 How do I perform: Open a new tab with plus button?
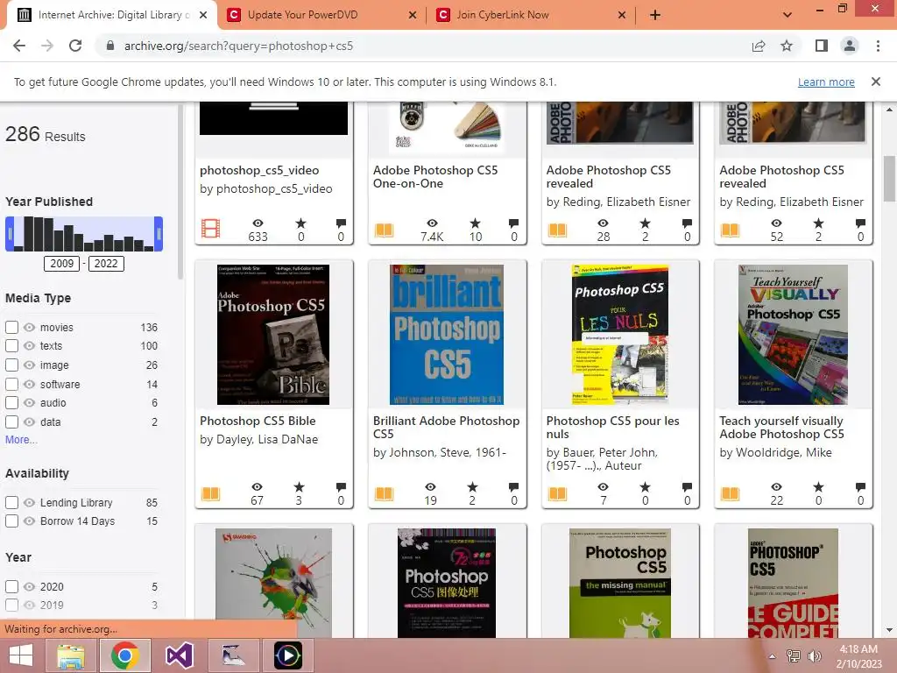tap(655, 15)
